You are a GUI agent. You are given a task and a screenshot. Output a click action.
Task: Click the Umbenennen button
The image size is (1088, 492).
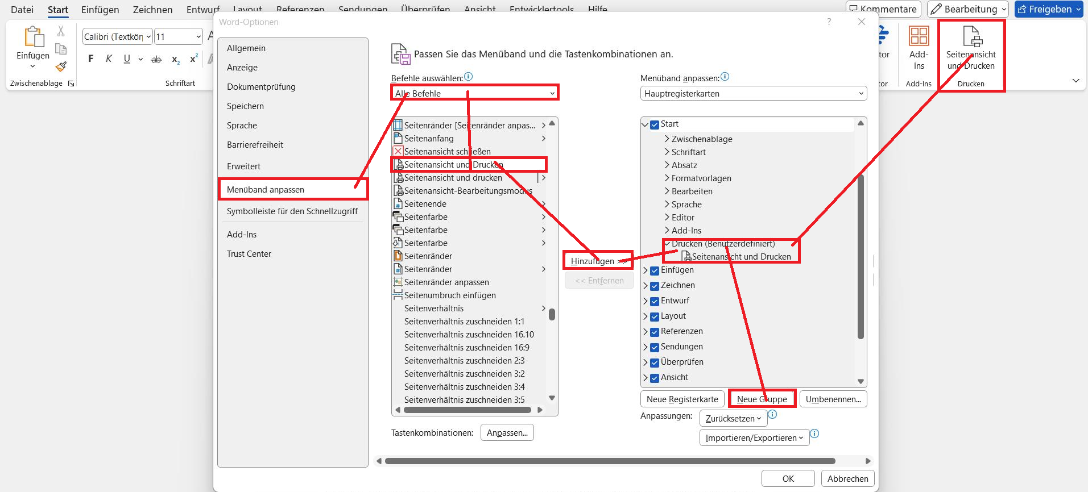click(833, 399)
